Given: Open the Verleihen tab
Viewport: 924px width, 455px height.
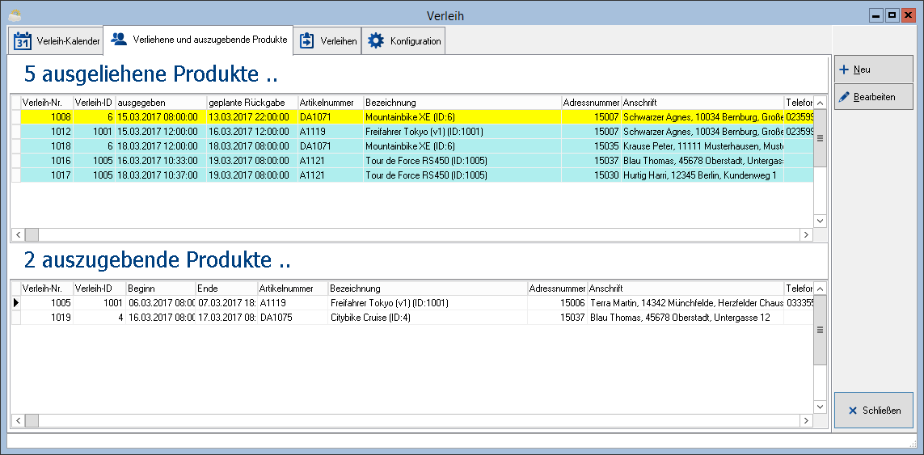Looking at the screenshot, I should [327, 41].
